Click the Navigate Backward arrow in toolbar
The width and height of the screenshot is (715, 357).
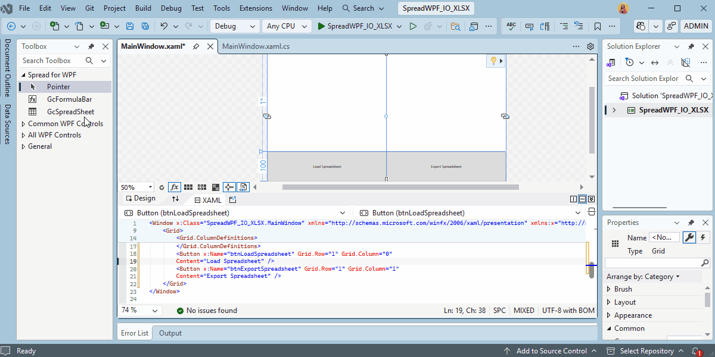coord(11,26)
